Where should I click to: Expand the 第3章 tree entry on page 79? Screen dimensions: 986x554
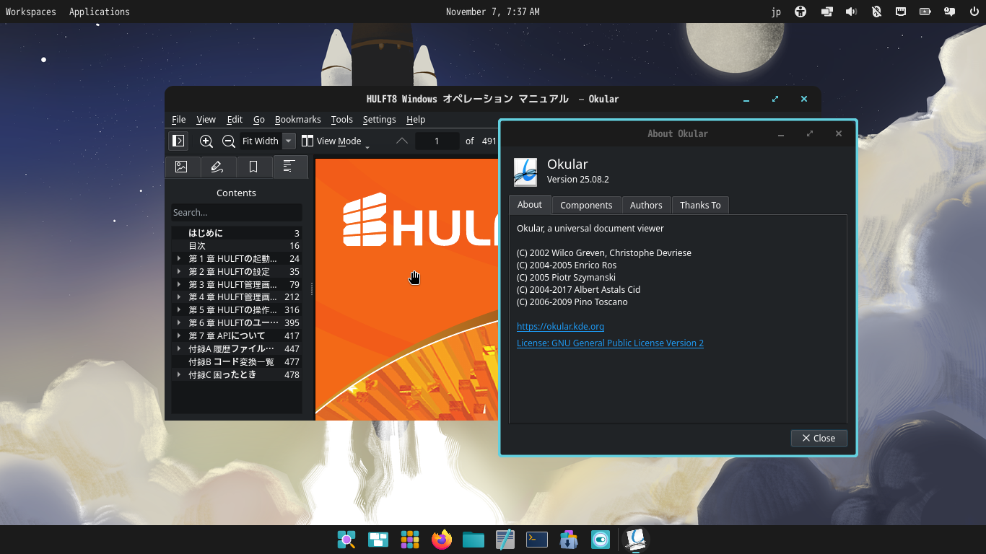[x=178, y=284]
